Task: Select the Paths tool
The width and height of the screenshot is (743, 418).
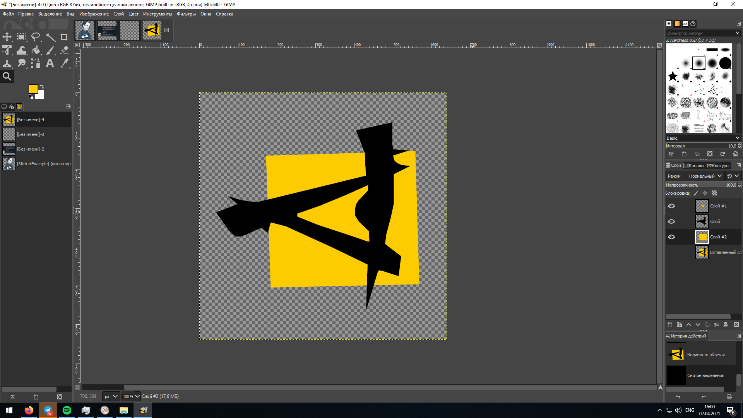Action: click(x=36, y=63)
